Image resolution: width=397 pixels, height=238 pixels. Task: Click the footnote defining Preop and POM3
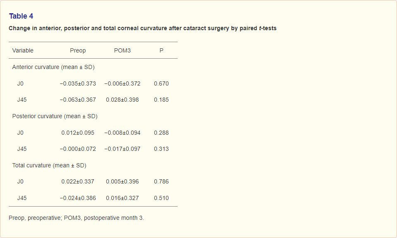point(76,218)
